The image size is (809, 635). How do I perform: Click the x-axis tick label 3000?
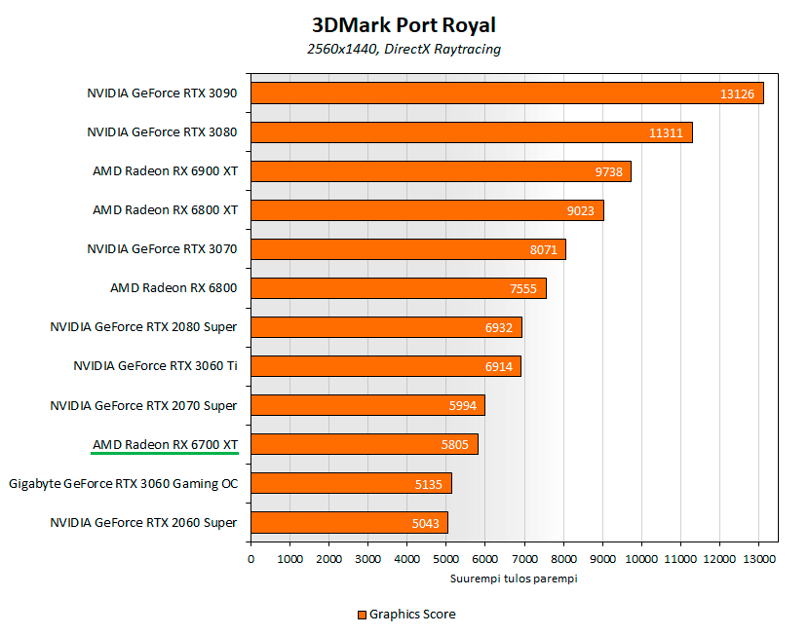pyautogui.click(x=367, y=559)
